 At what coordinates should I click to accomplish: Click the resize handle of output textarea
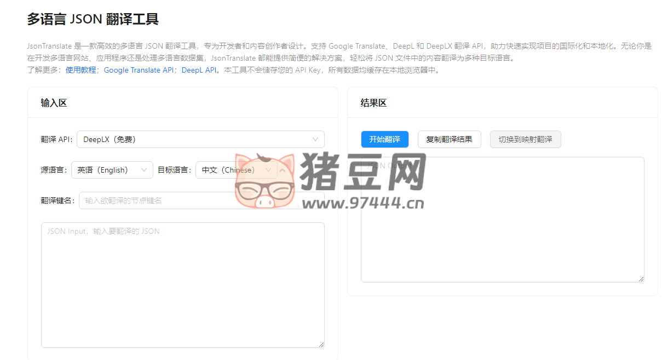tap(641, 279)
